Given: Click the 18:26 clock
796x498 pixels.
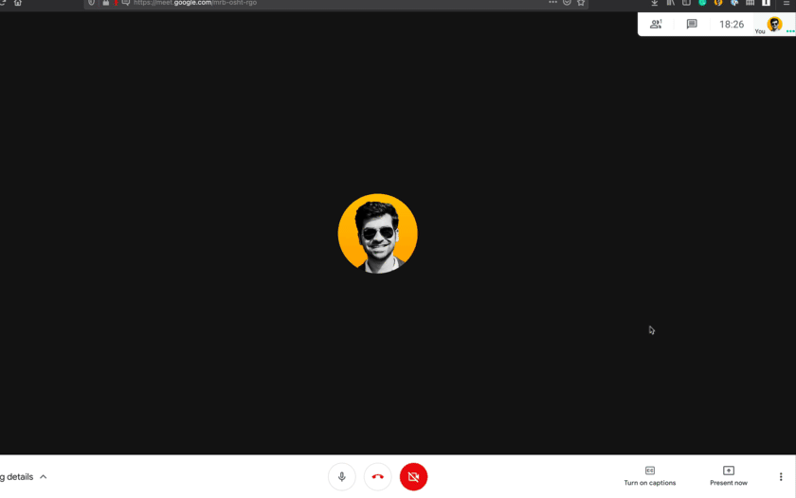Looking at the screenshot, I should [x=732, y=25].
